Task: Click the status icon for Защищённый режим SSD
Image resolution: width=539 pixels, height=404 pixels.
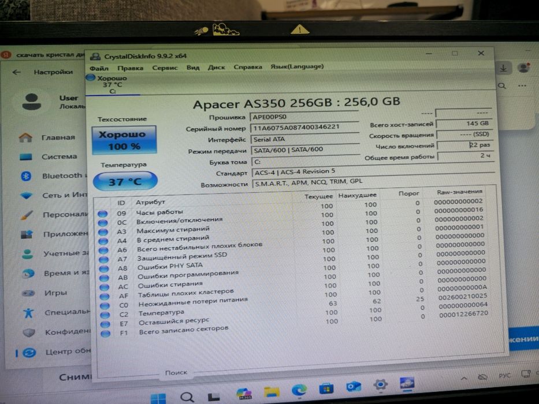Action: pyautogui.click(x=104, y=260)
